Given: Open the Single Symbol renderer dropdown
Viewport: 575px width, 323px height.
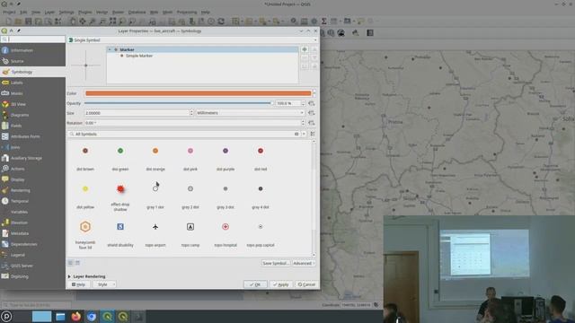Looking at the screenshot, I should (192, 39).
